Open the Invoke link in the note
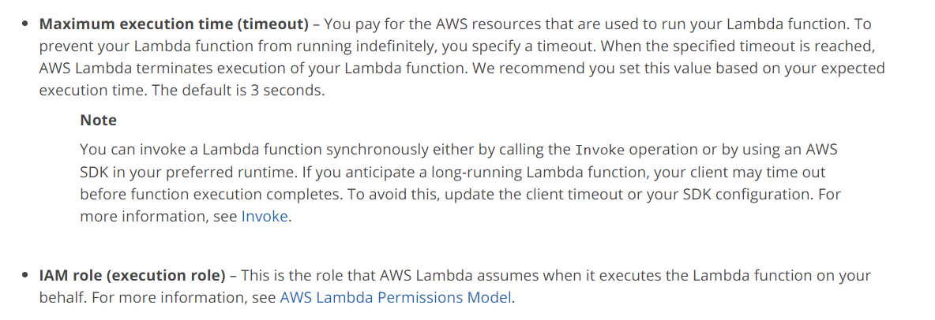This screenshot has width=935, height=320. coord(265,217)
